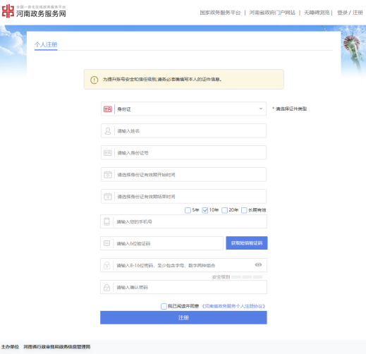This screenshot has width=366, height=354.
Task: Click the SMS message code icon
Action: 106,243
